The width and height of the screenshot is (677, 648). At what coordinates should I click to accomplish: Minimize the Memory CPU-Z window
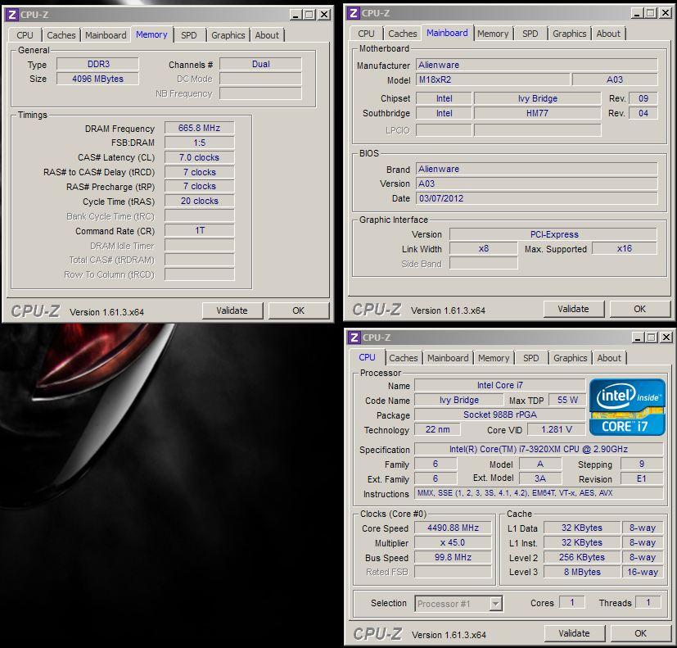tap(296, 15)
